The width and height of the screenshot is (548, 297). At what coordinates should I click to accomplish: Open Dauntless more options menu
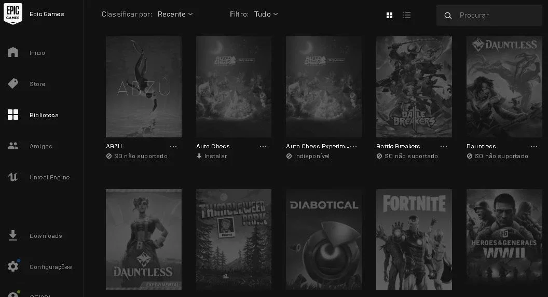[534, 147]
